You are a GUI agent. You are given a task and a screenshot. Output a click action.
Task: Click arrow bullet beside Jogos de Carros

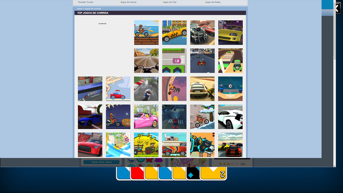tap(118, 2)
